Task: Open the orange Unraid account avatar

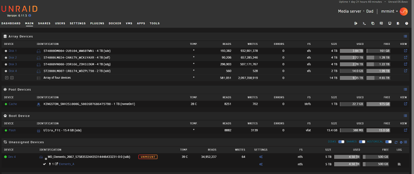Action: [404, 11]
